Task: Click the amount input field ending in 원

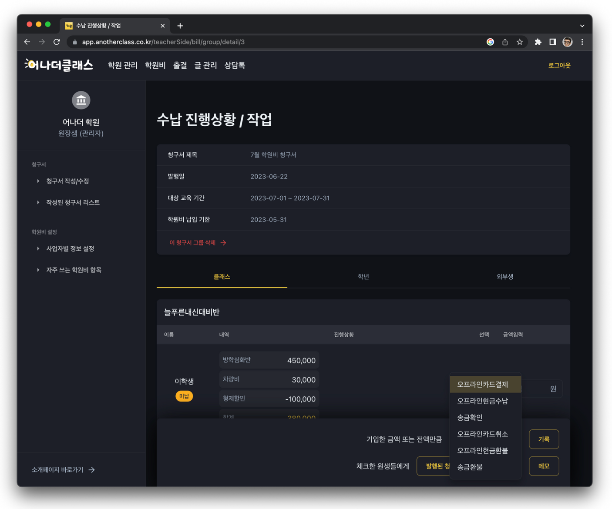Action: pos(542,388)
